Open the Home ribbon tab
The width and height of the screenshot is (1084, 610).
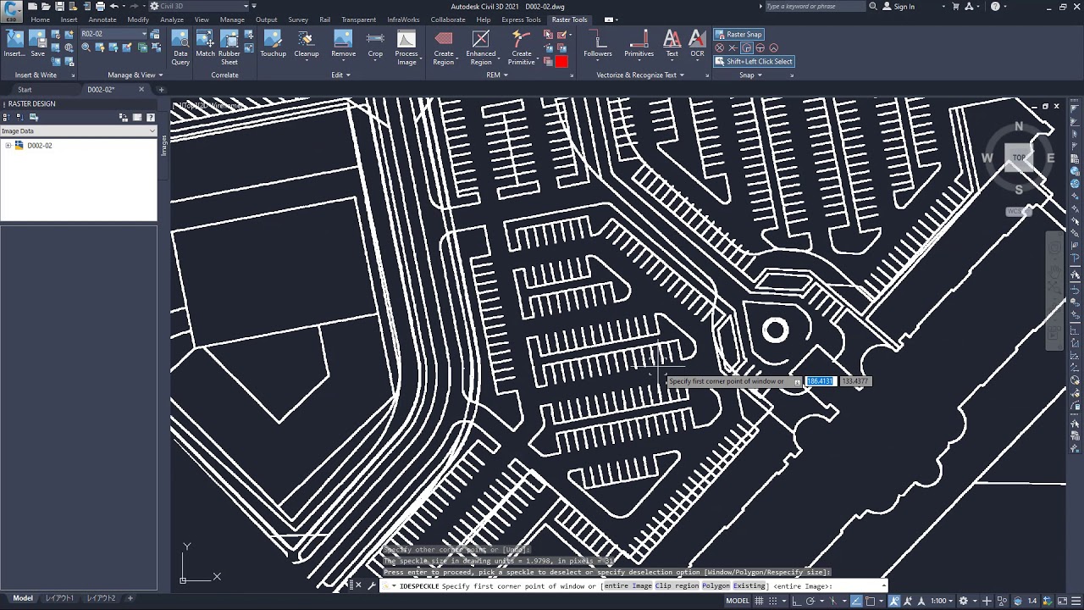(40, 19)
